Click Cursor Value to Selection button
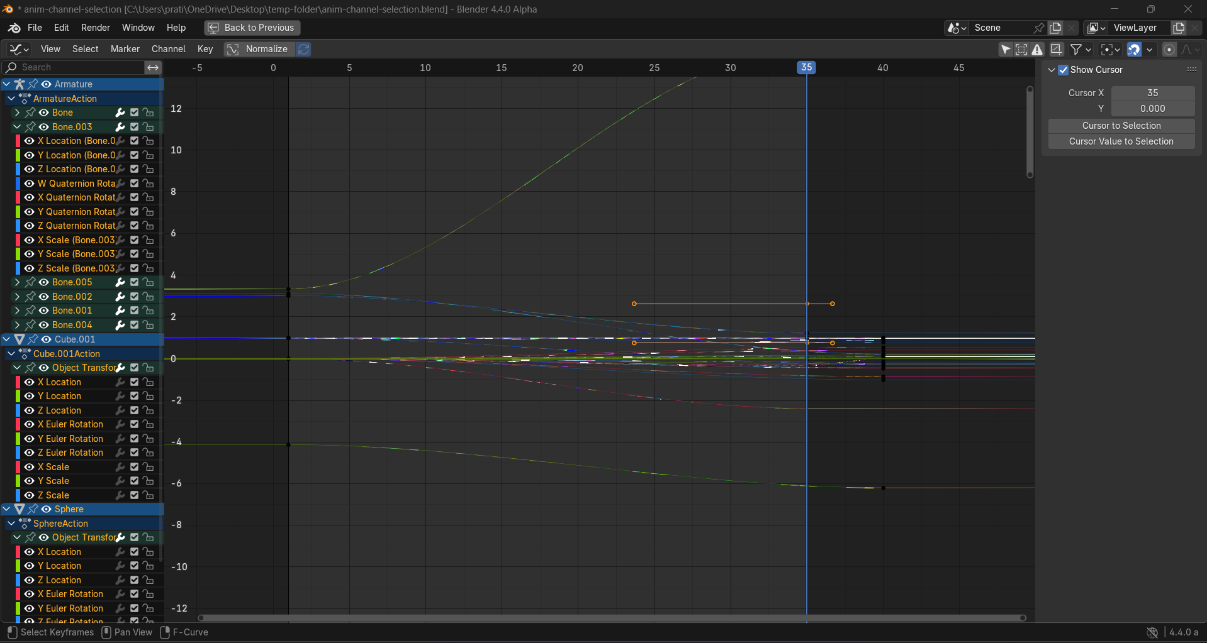 [x=1121, y=141]
